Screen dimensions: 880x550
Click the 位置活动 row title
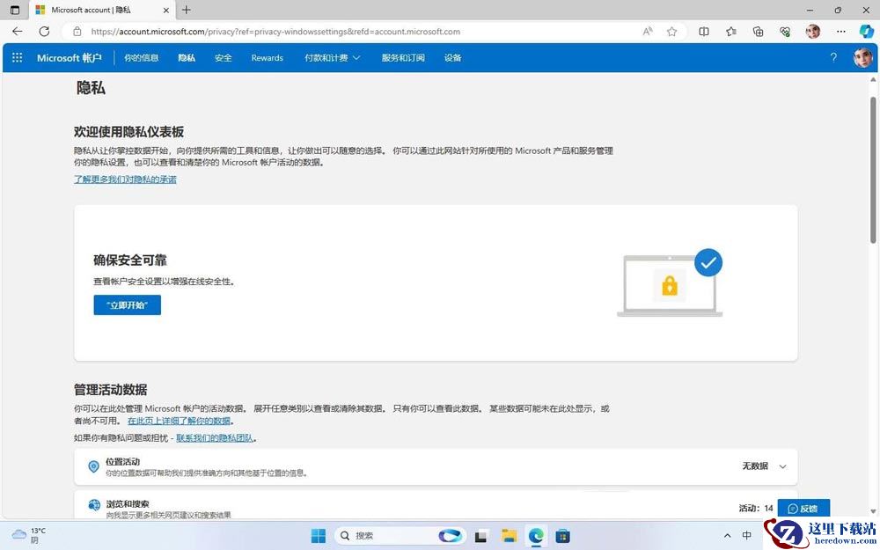coord(123,462)
